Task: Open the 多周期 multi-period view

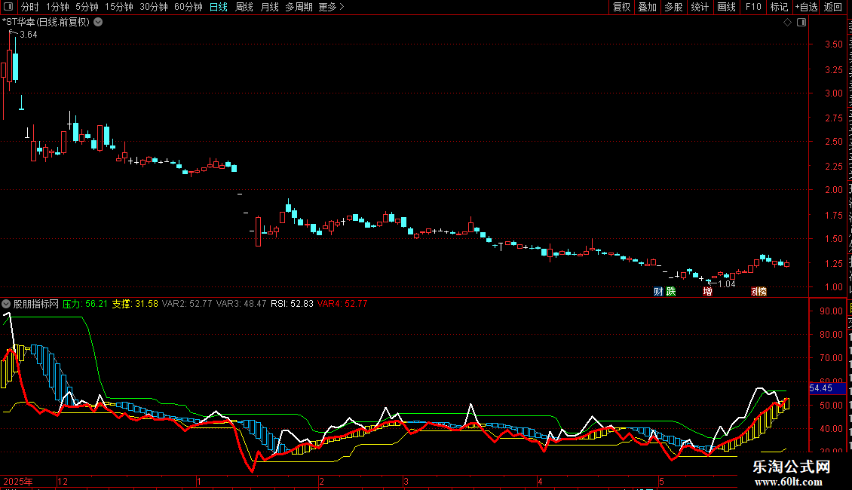Action: pos(299,7)
